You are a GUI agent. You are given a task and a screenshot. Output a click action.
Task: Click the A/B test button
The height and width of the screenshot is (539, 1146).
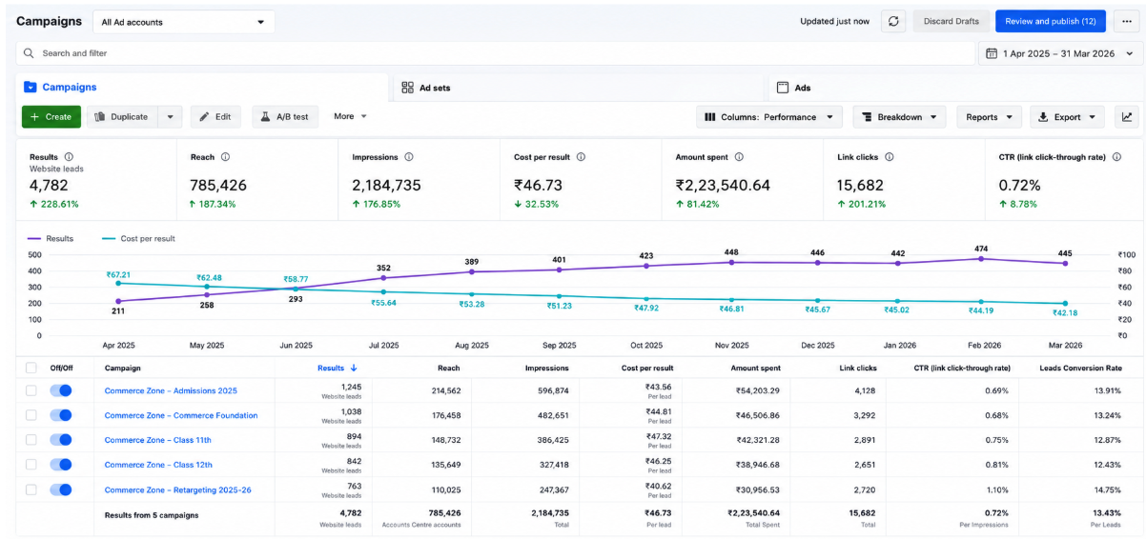click(285, 117)
